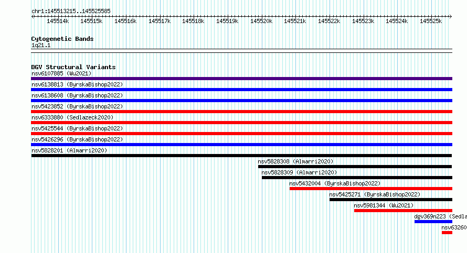
Task: Open variant nsv6107885 (Wu2021) label
Action: (61, 73)
